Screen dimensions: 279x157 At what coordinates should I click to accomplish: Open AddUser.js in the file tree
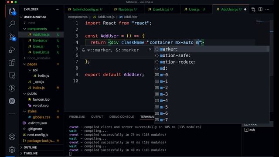point(41,34)
